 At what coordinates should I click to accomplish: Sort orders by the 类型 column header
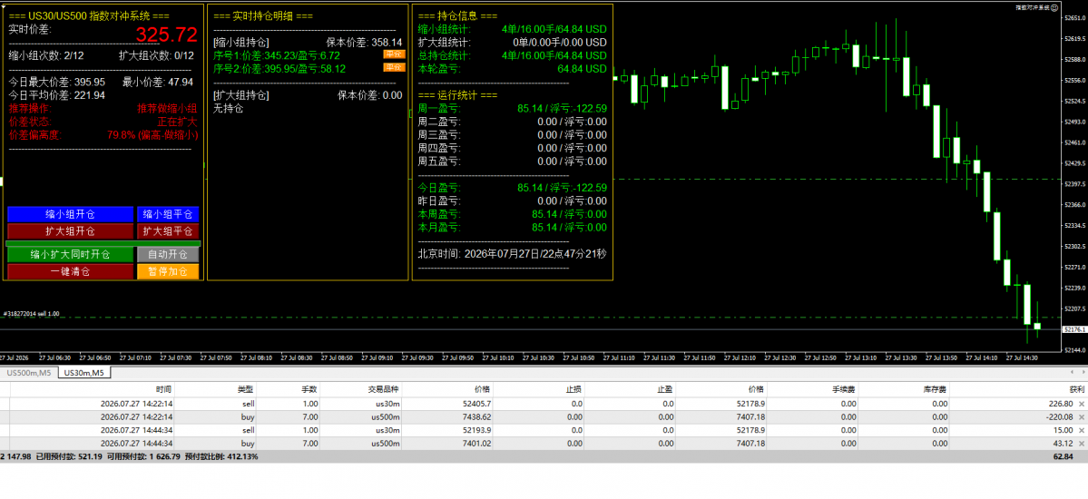(x=245, y=389)
